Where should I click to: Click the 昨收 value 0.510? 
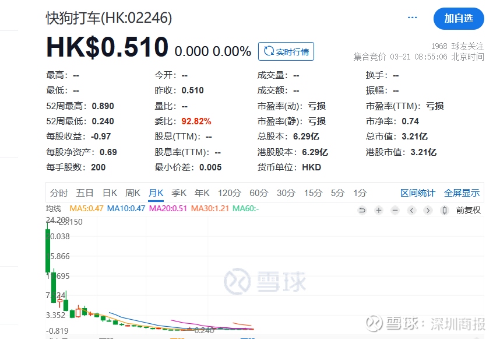193,90
